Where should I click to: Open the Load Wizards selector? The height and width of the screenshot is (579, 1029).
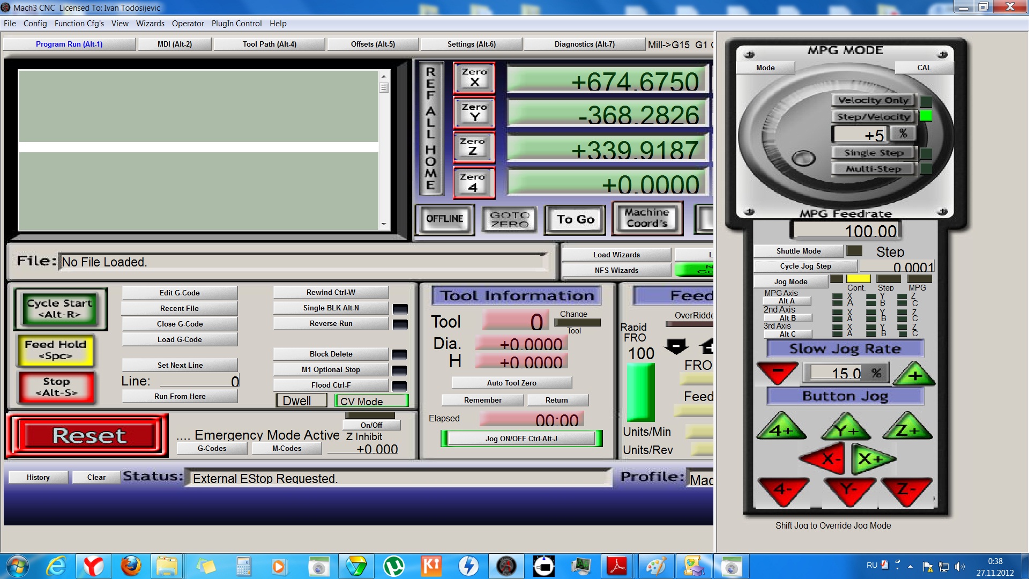tap(616, 255)
